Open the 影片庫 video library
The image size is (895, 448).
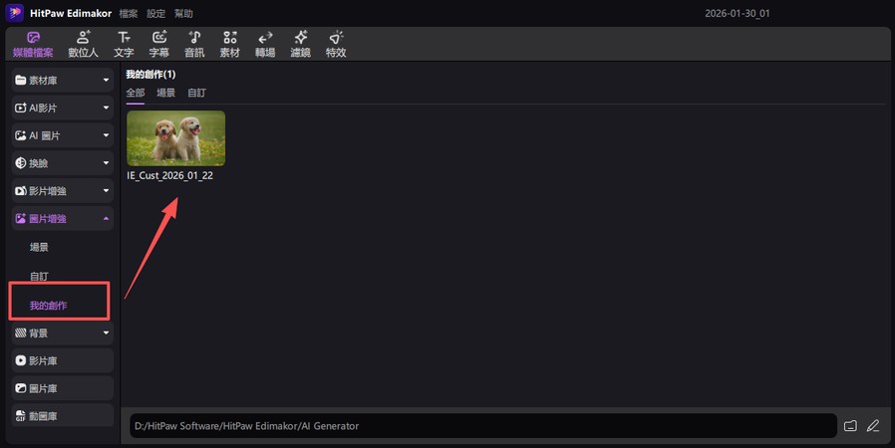point(62,360)
